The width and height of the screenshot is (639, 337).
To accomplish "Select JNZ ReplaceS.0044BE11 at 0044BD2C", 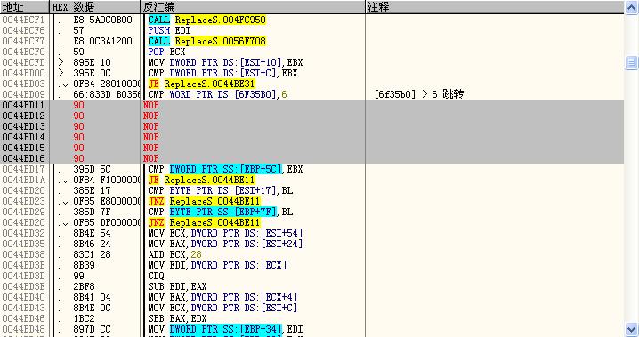I will click(204, 222).
